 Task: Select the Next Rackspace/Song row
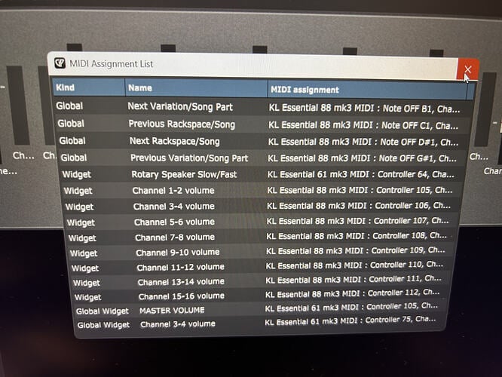(x=263, y=141)
